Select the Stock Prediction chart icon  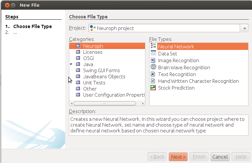153,88
